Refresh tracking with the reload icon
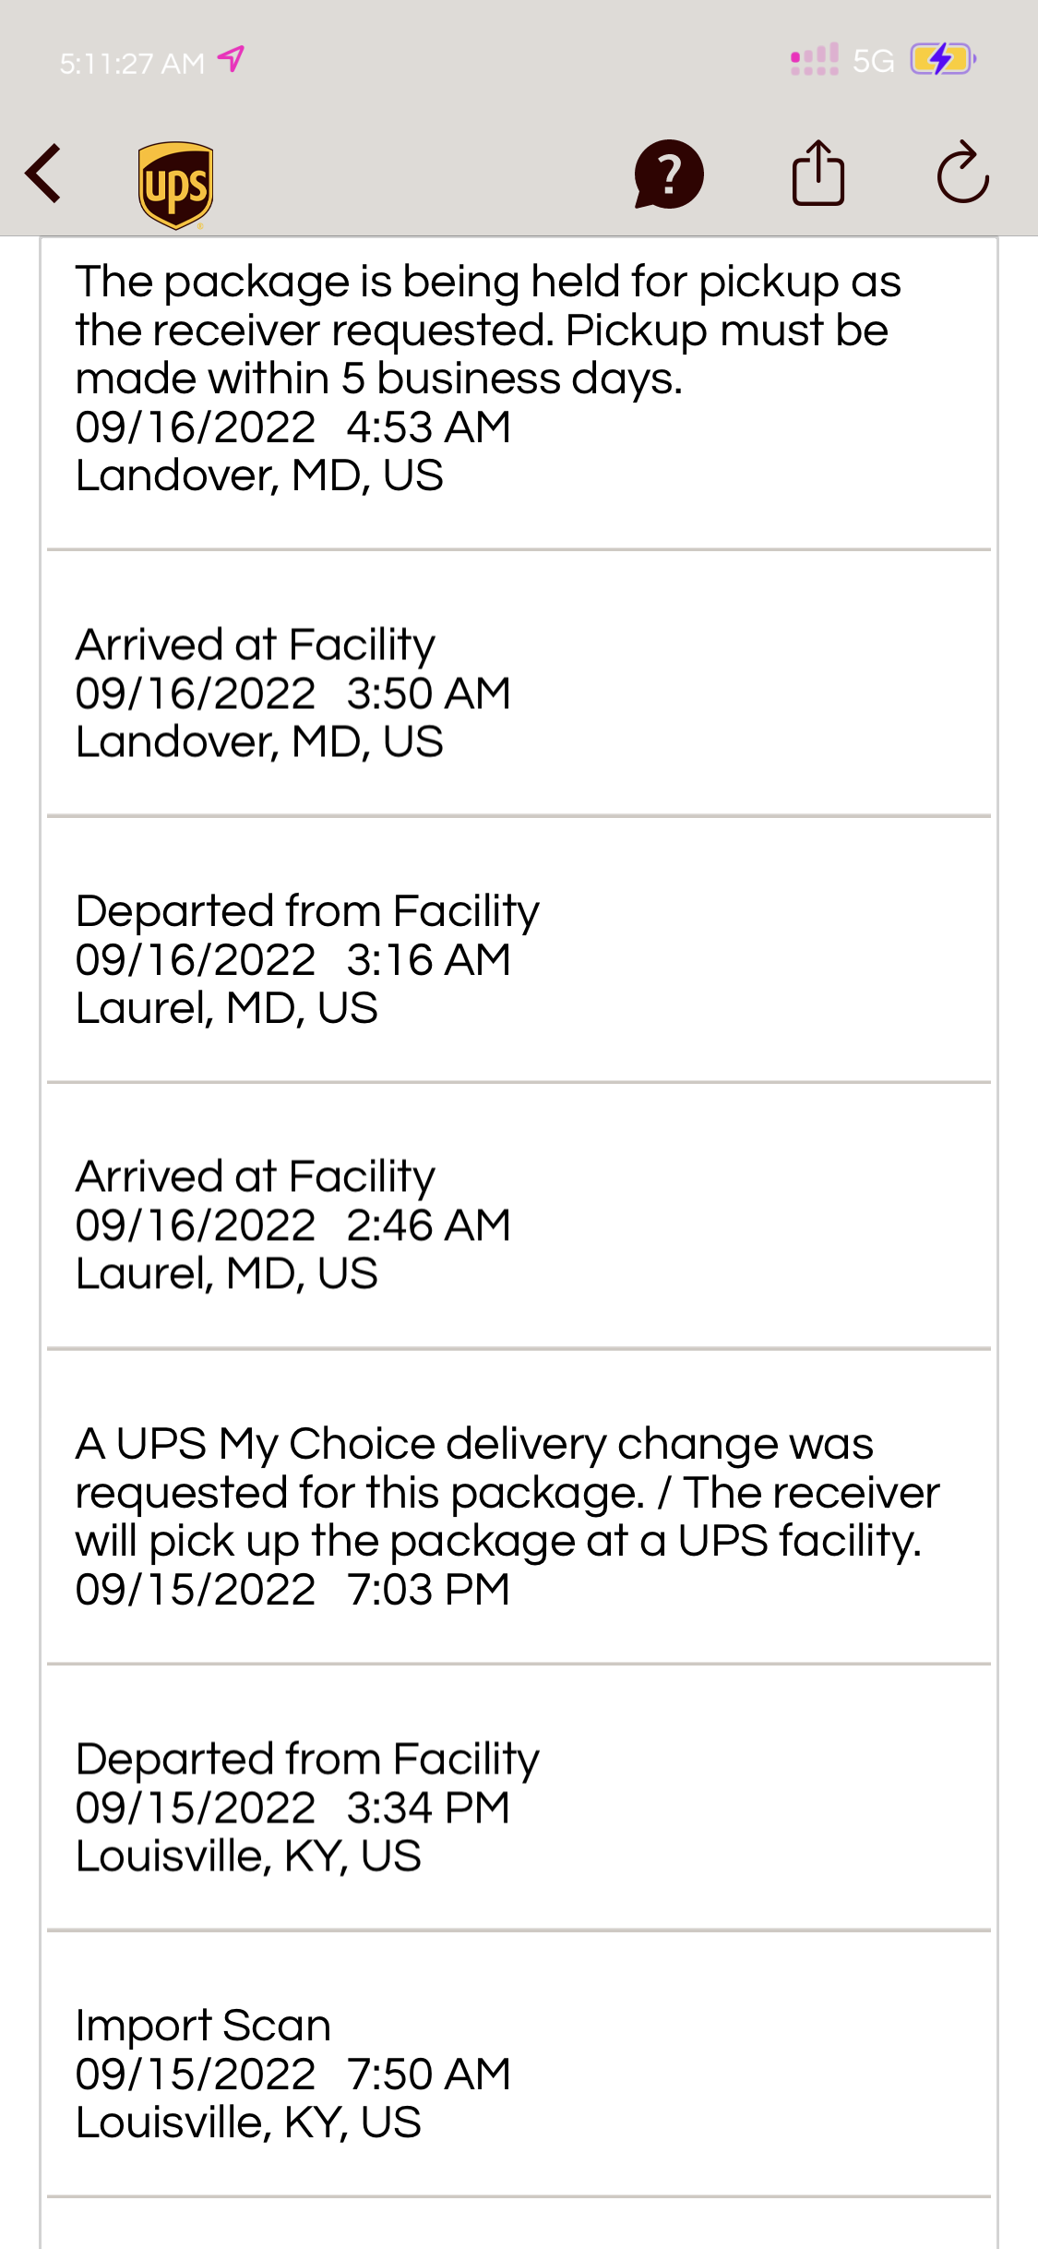The width and height of the screenshot is (1038, 2249). [962, 173]
